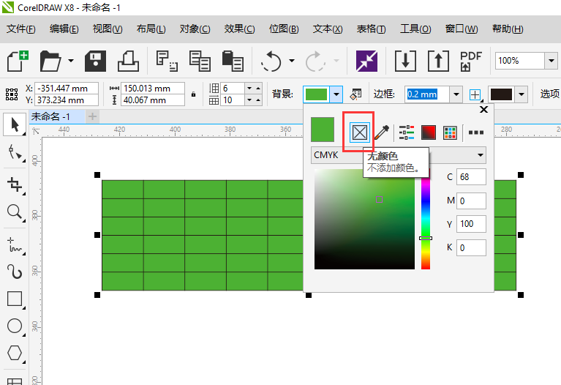This screenshot has height=385, width=561.
Task: Click the Print icon
Action: (x=128, y=61)
